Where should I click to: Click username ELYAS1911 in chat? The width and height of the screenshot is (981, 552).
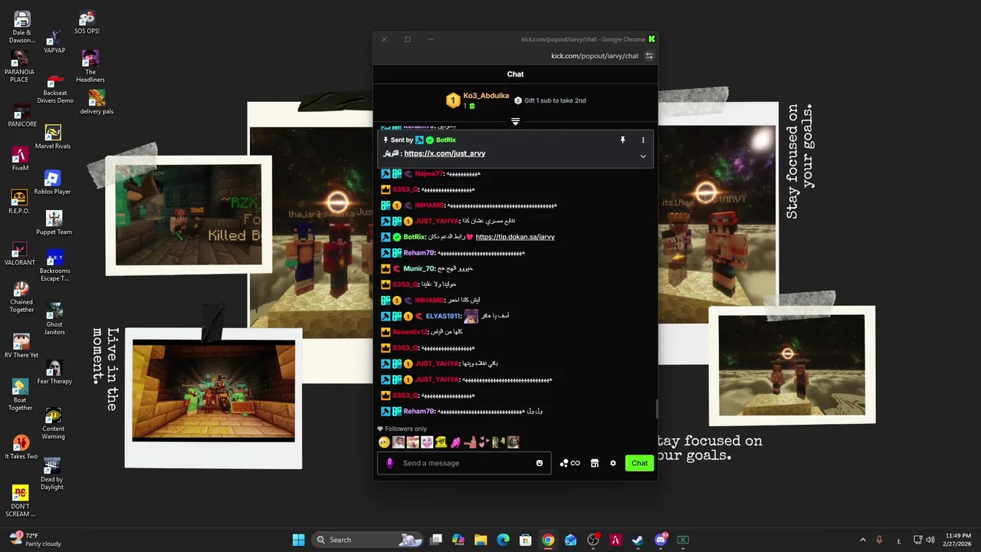[x=442, y=316]
